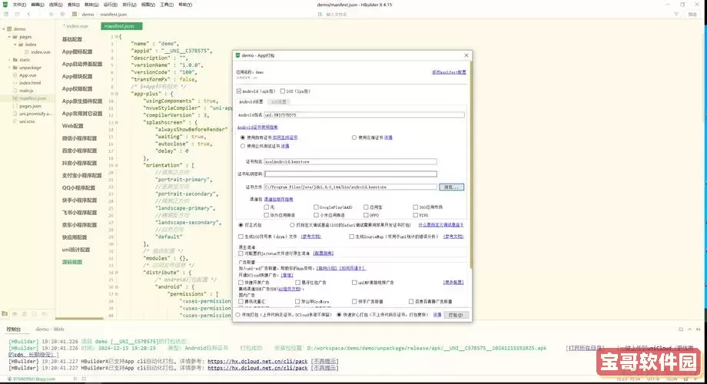This screenshot has height=384, width=707.
Task: Click the 打包(P) button
Action: [x=456, y=315]
